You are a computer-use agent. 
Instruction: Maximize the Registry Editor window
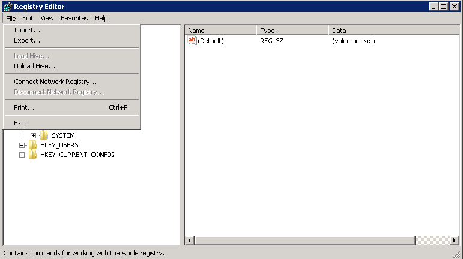443,7
